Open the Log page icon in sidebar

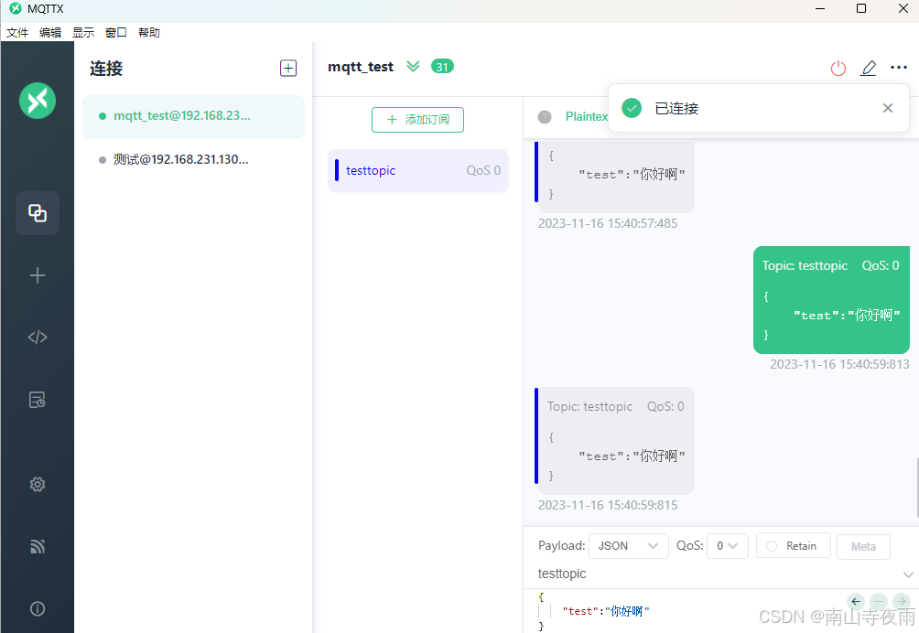tap(38, 400)
